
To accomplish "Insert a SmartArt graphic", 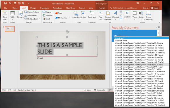I will [47, 16].
